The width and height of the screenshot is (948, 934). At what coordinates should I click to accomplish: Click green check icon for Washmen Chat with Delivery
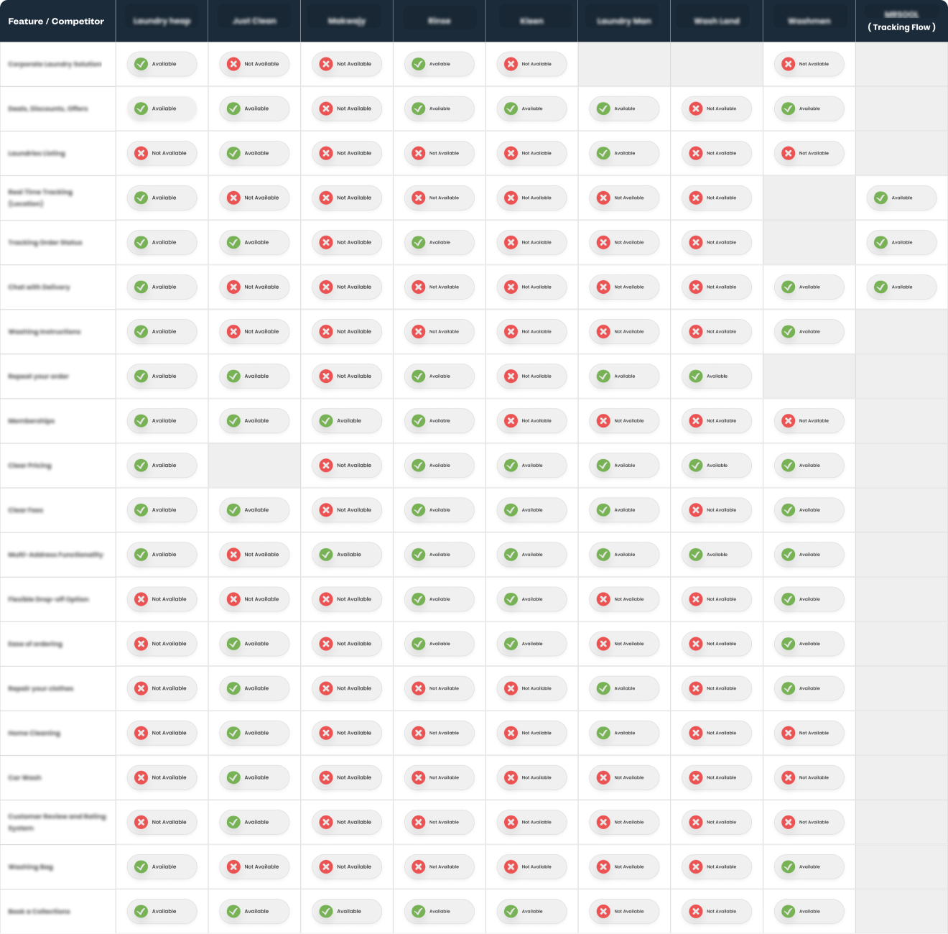(789, 287)
